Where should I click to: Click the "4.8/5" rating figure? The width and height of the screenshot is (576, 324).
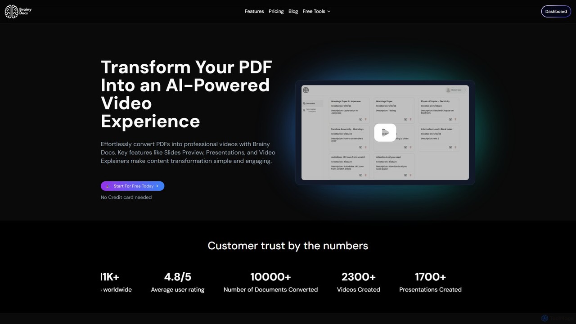point(178,277)
